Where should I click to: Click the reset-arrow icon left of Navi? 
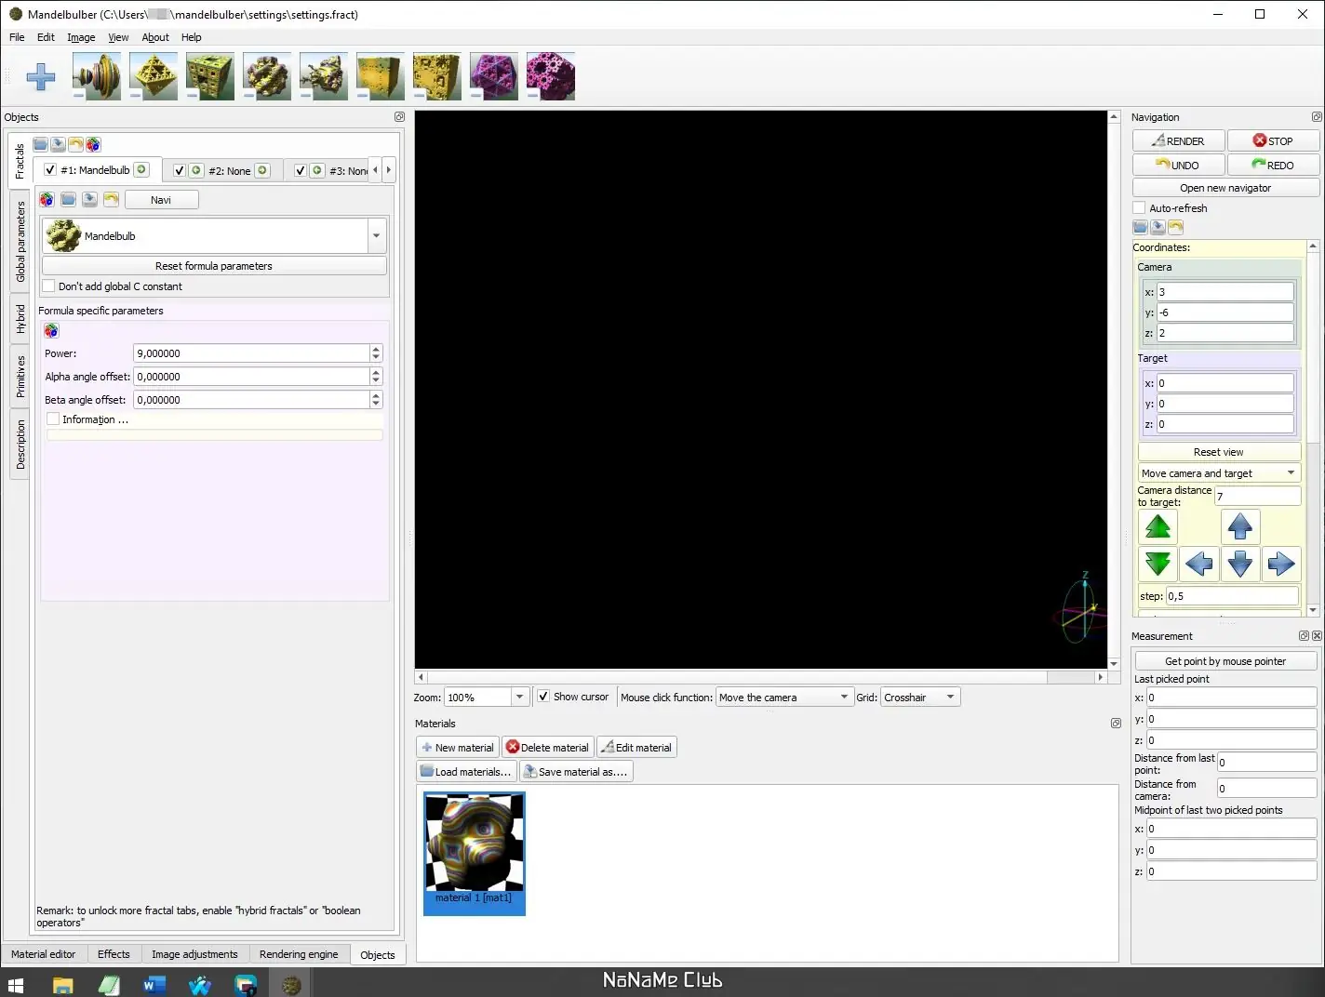[x=111, y=200]
